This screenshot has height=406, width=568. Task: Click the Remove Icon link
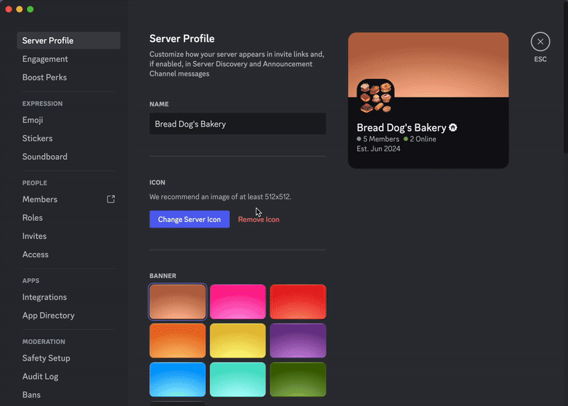pyautogui.click(x=258, y=220)
